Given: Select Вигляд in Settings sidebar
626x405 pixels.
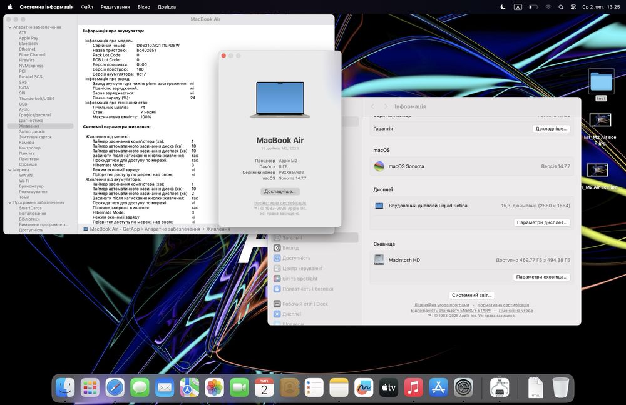Looking at the screenshot, I should point(315,248).
